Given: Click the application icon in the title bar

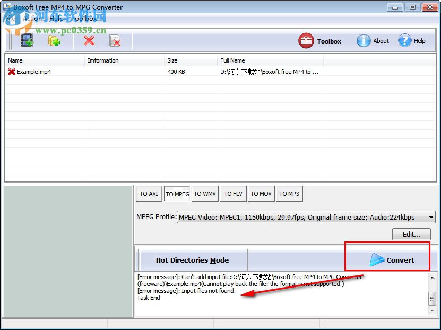Looking at the screenshot, I should 7,7.
